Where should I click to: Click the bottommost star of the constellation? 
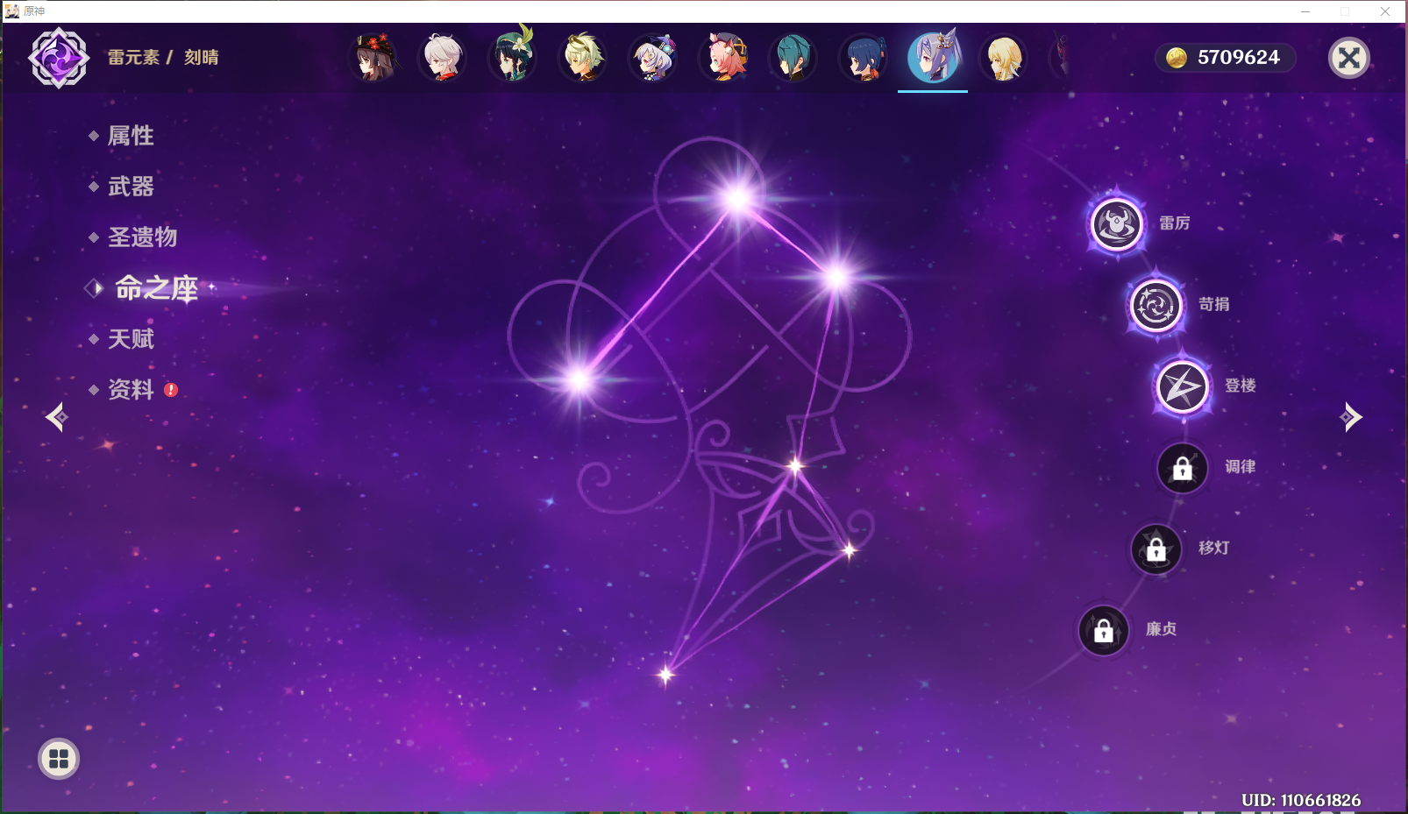click(665, 674)
